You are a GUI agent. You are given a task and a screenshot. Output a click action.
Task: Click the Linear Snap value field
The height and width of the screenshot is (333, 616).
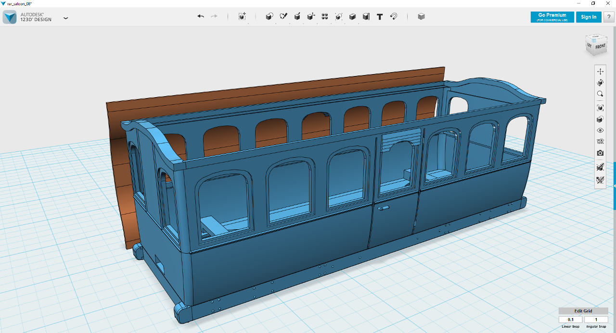point(571,320)
